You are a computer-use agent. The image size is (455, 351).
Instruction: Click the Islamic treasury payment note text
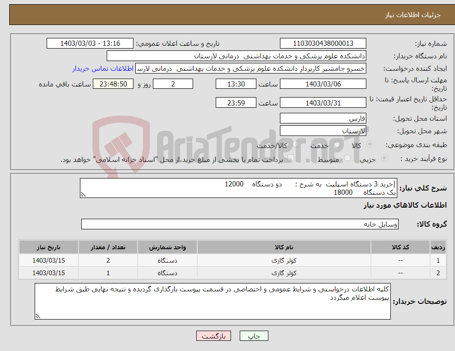172,160
